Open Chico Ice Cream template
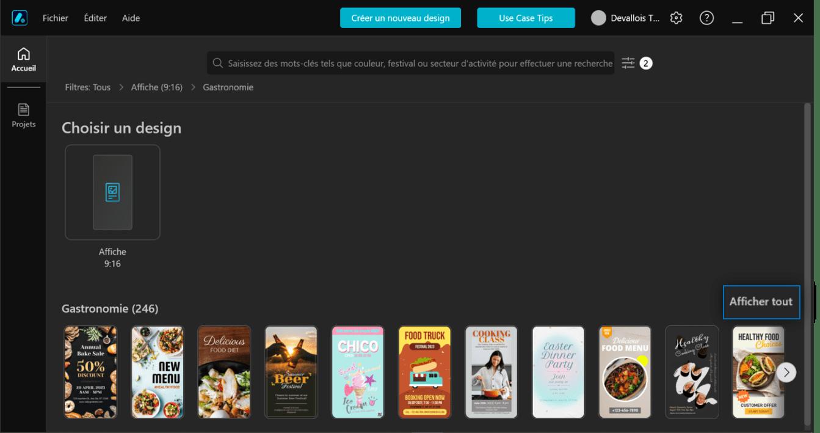 (x=358, y=372)
